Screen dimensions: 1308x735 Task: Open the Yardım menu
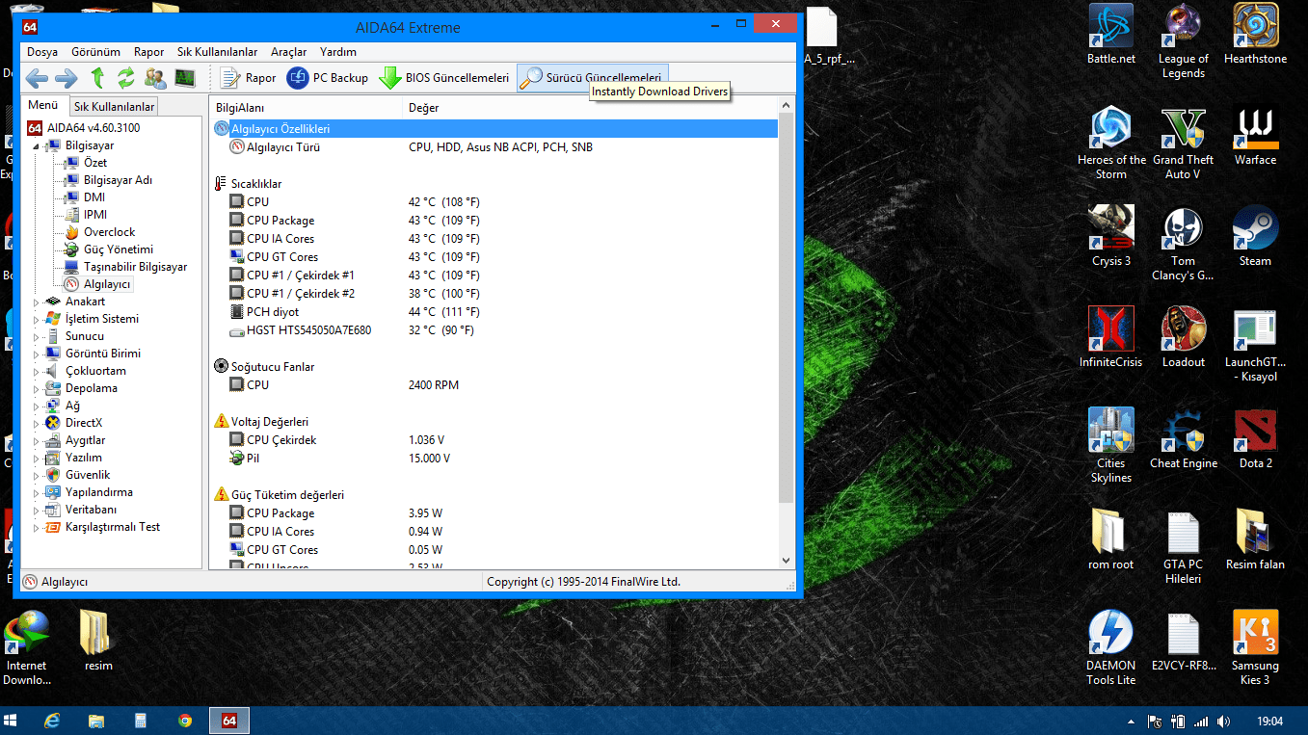pyautogui.click(x=337, y=52)
